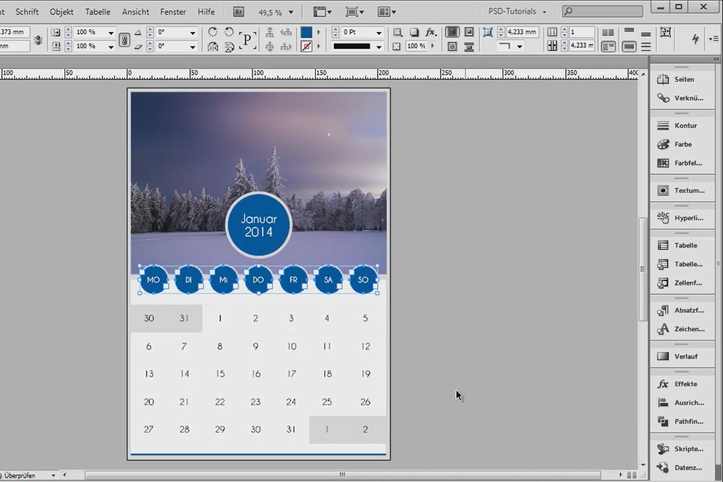Screen dimensions: 723x482
Task: Toggle the align top vertical justification
Action: click(x=629, y=31)
